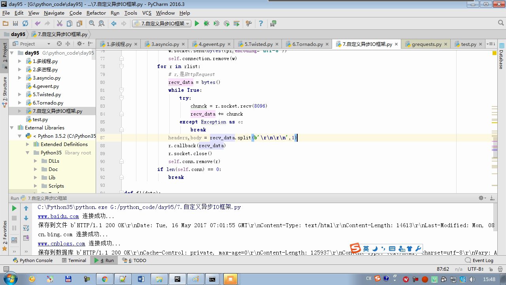Start debugging with the Debug bug icon
Viewport: 506px width, 285px height.
click(206, 24)
